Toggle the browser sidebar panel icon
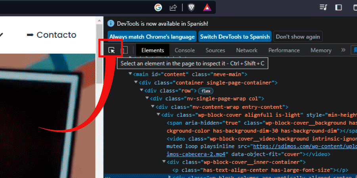 coord(339,8)
